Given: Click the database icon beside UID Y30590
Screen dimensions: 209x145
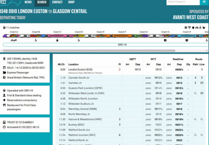Looking at the screenshot, I should [x=4, y=59].
